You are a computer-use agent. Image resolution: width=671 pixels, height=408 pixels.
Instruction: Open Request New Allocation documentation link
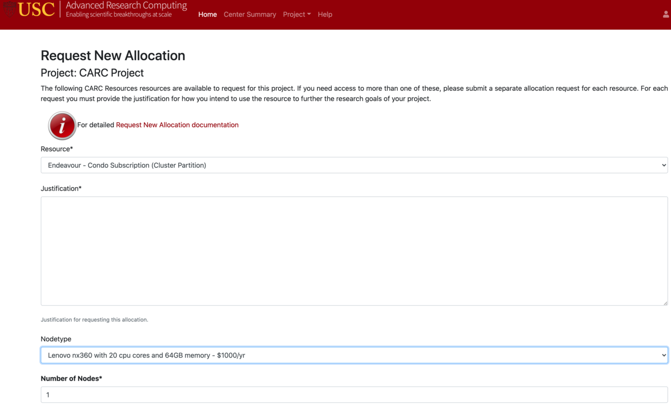coord(177,125)
